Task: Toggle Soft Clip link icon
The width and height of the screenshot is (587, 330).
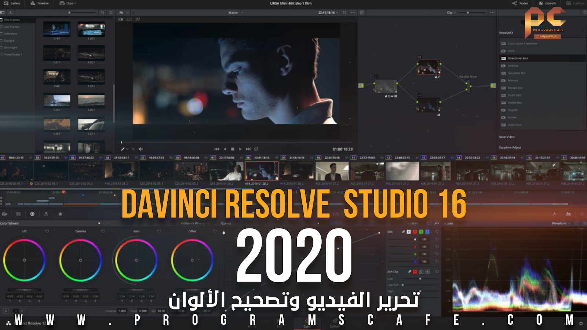Action: 409,272
